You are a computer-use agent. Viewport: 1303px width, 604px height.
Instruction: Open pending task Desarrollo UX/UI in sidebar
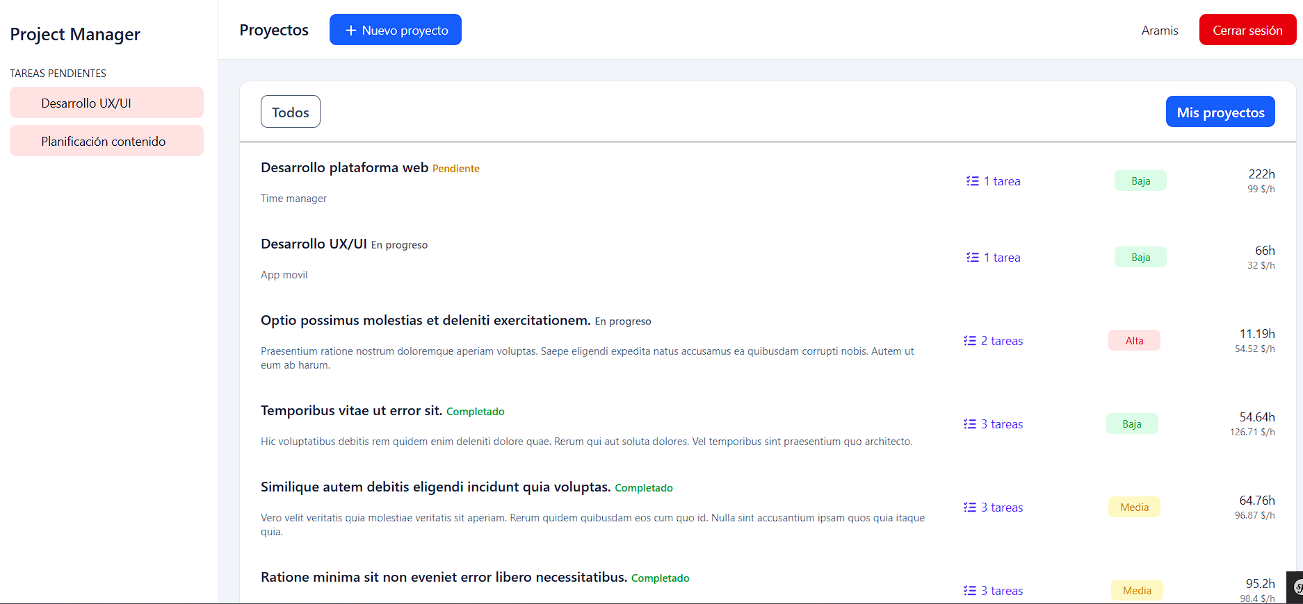[106, 103]
